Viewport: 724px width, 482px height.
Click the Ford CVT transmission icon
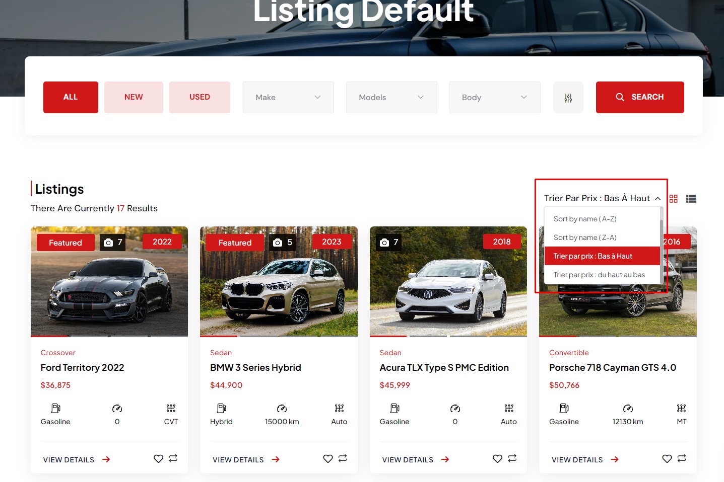[x=171, y=408]
